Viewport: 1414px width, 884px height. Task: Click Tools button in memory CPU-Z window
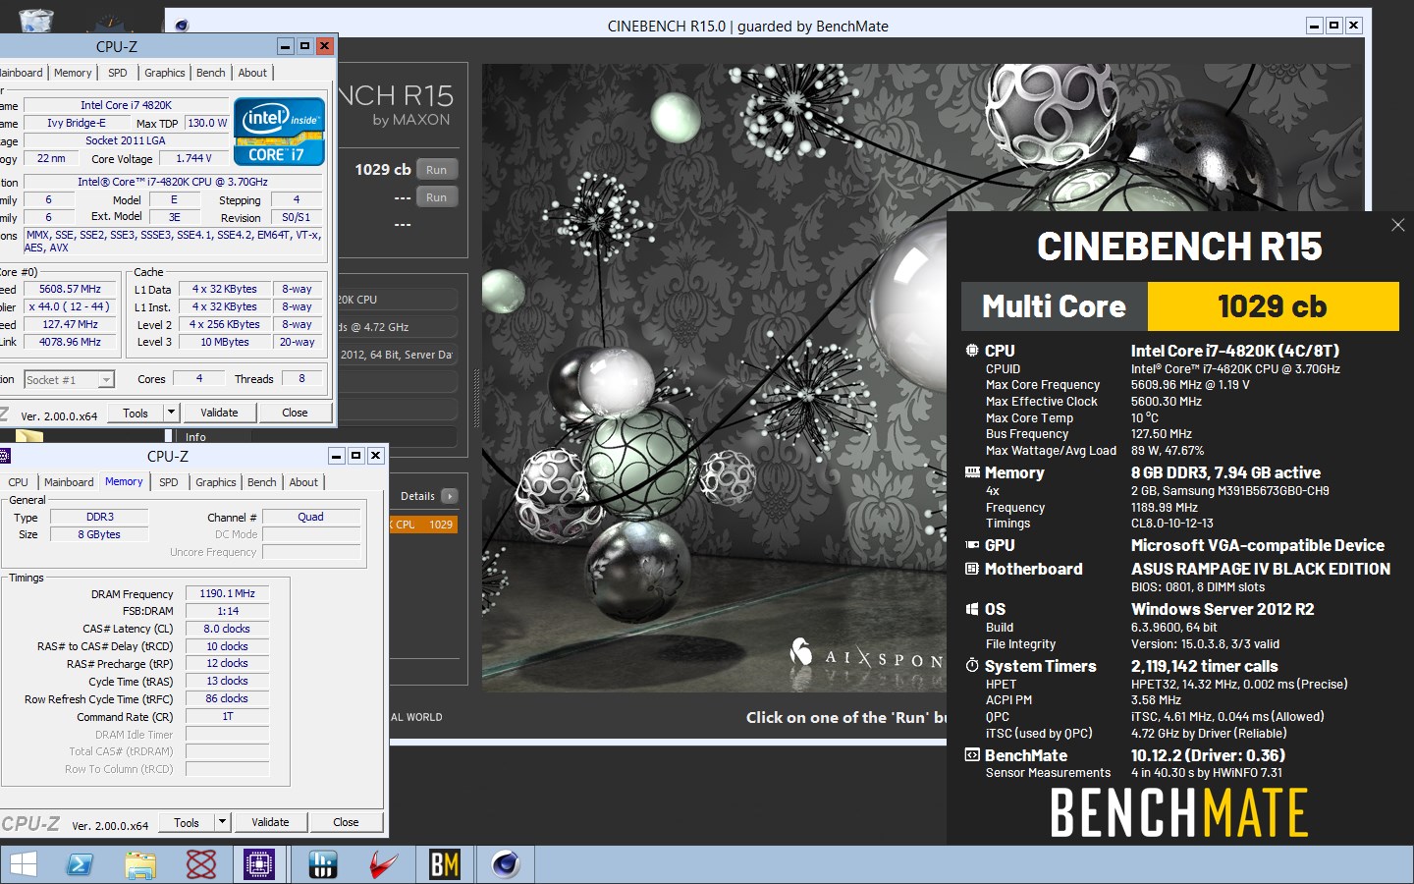coord(187,822)
